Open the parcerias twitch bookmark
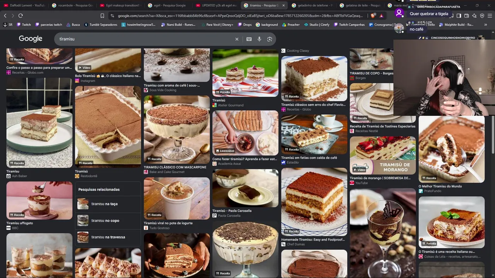 tap(48, 25)
